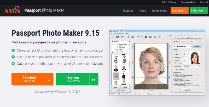Click the film reel toolbar icon
This screenshot has width=209, height=107.
150,37
